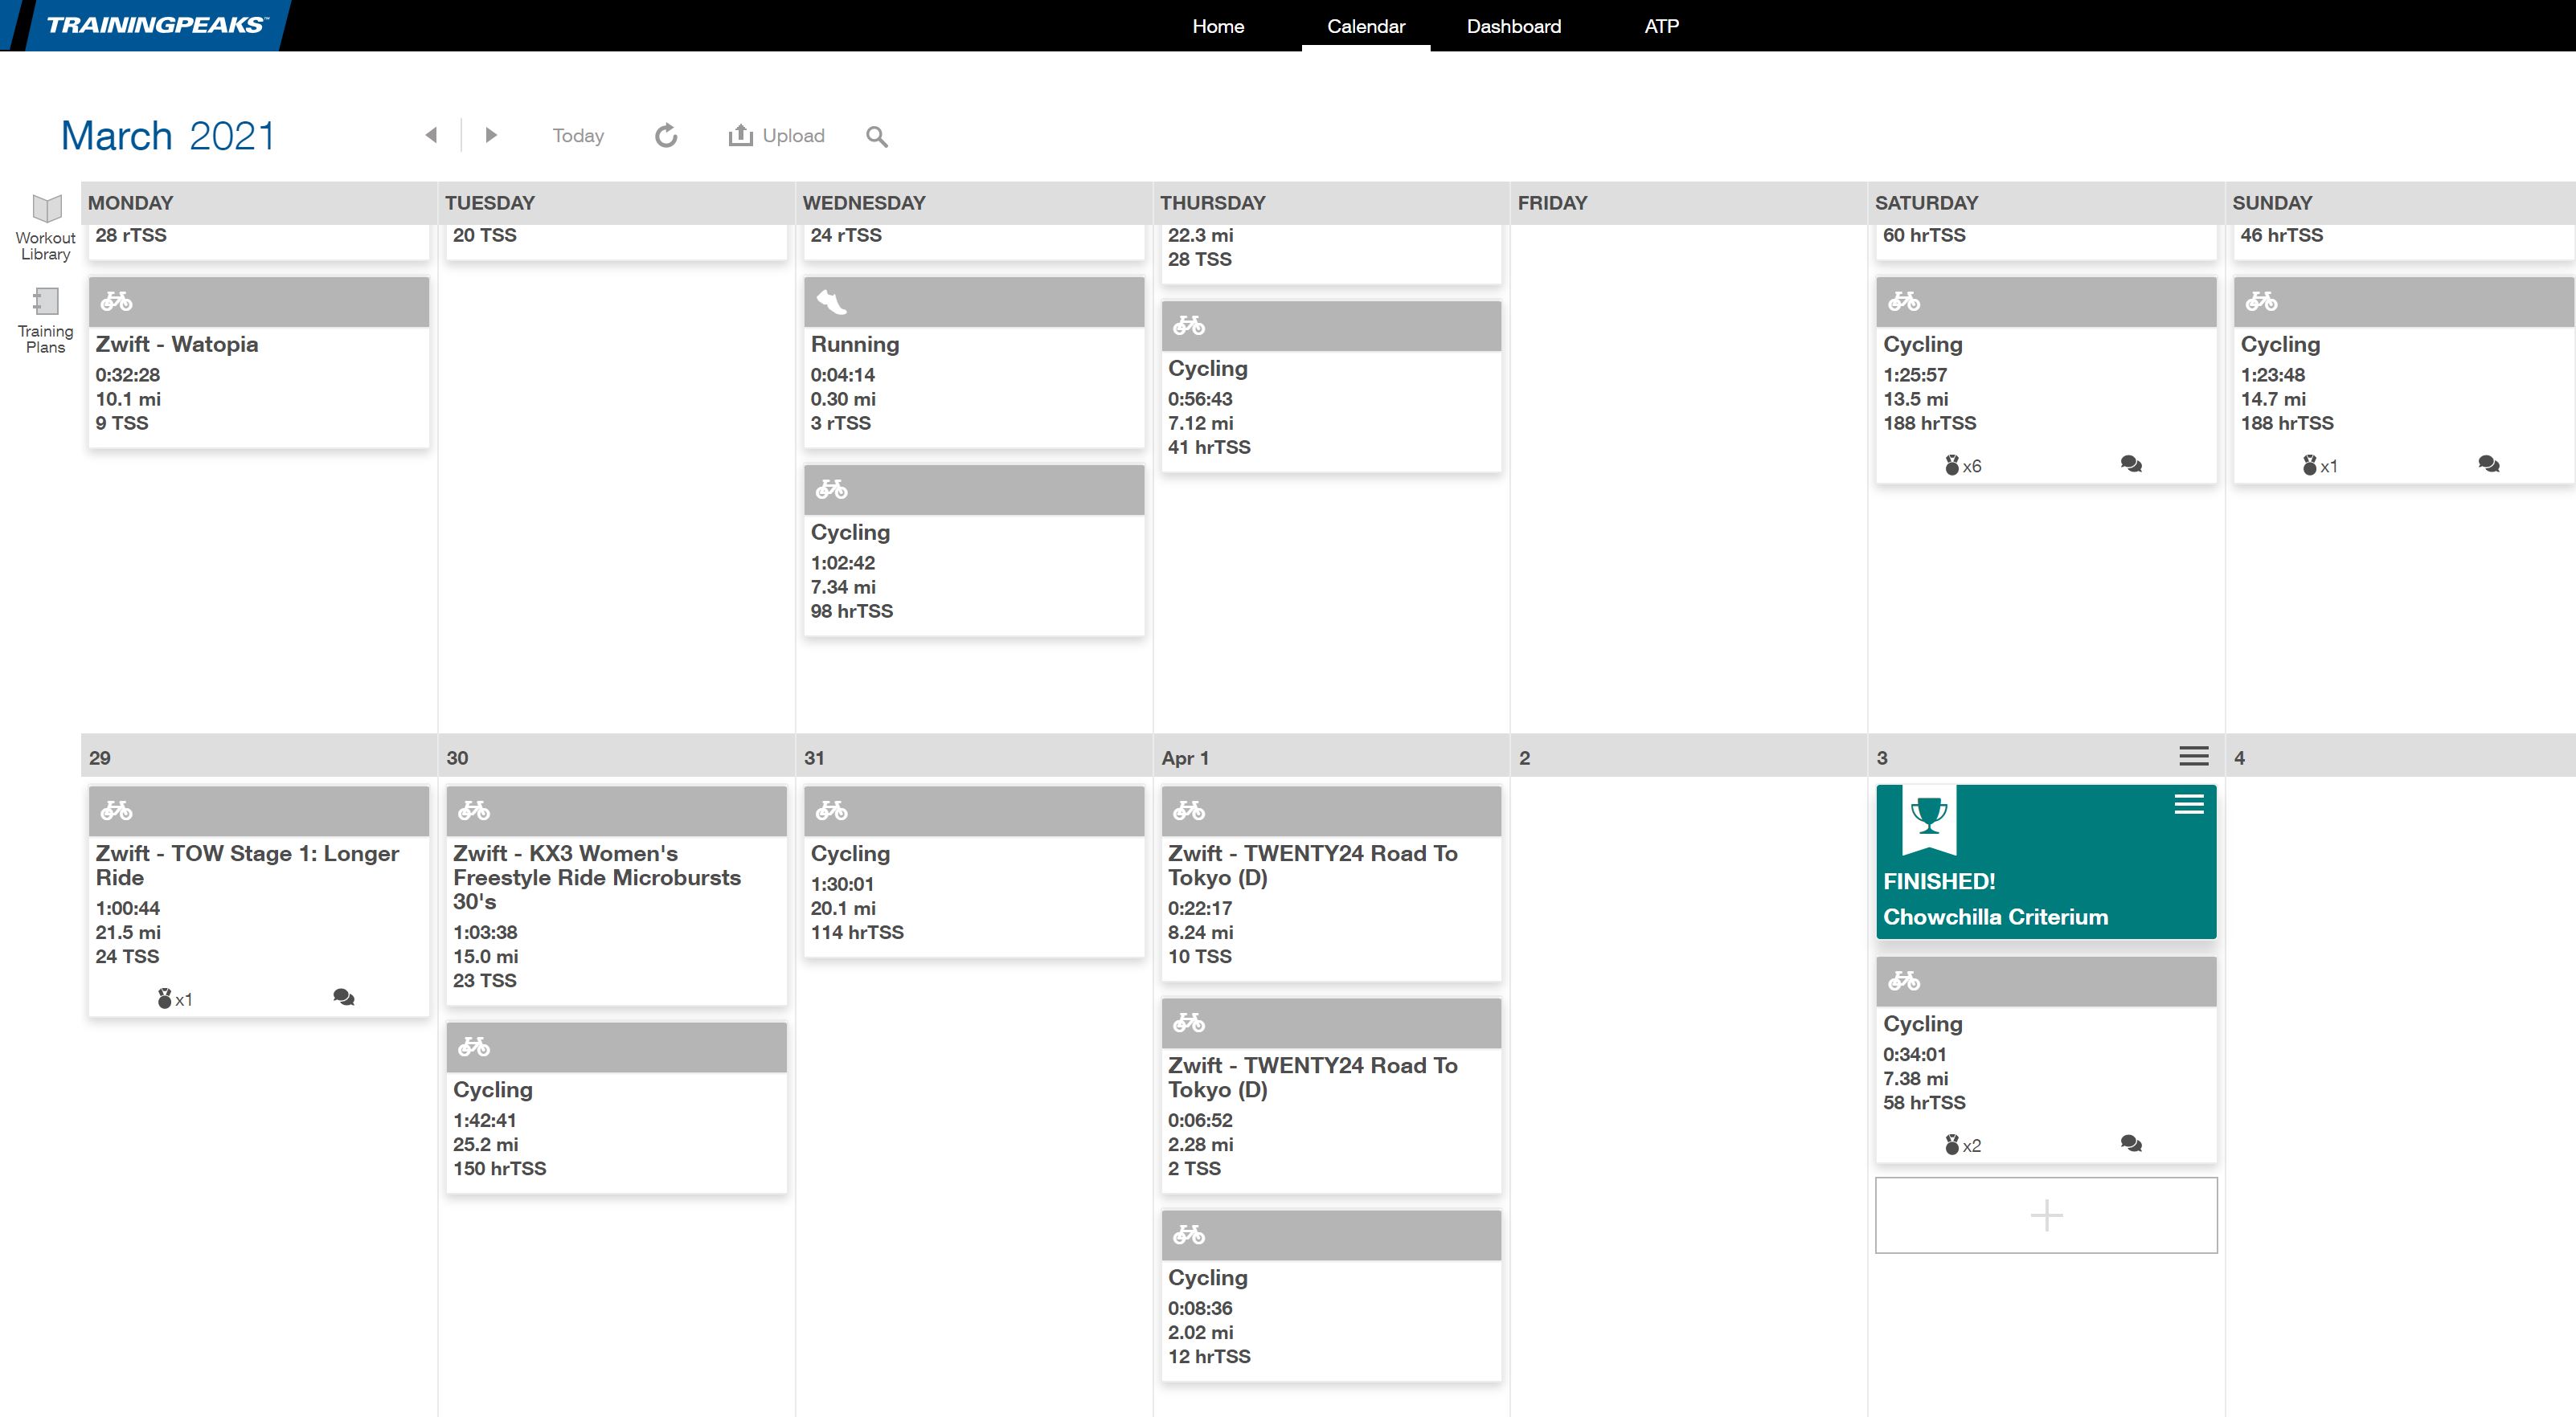
Task: Click bike icon on 0:56:43 Cycling card
Action: click(x=1189, y=326)
